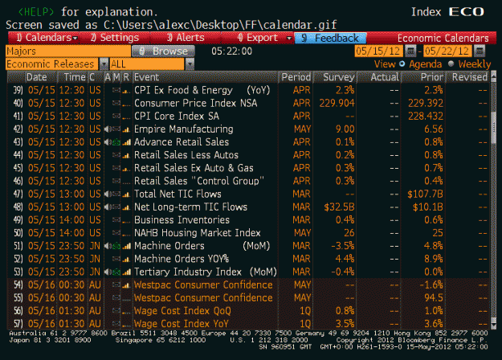Click the vertical scrollbar thumb
This screenshot has height=360, width=502.
tap(493, 128)
